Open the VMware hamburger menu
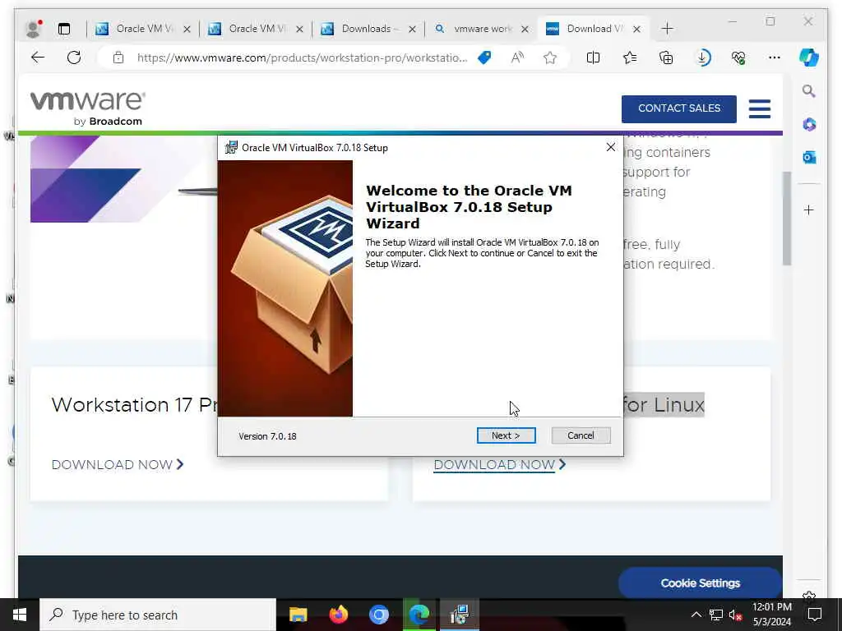The height and width of the screenshot is (631, 842). tap(759, 108)
